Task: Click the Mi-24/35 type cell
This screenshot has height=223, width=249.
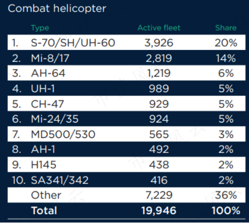Action: pyautogui.click(x=54, y=119)
